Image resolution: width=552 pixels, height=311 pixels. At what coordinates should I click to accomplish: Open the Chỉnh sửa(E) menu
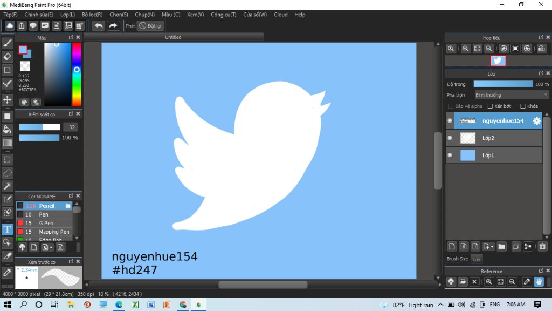39,15
